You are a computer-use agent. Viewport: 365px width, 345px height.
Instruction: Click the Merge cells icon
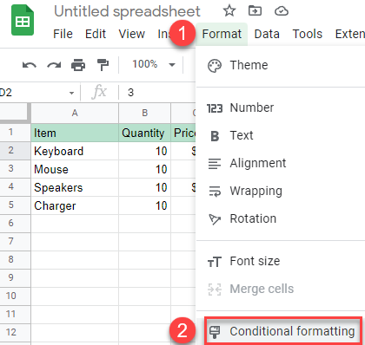click(x=215, y=290)
